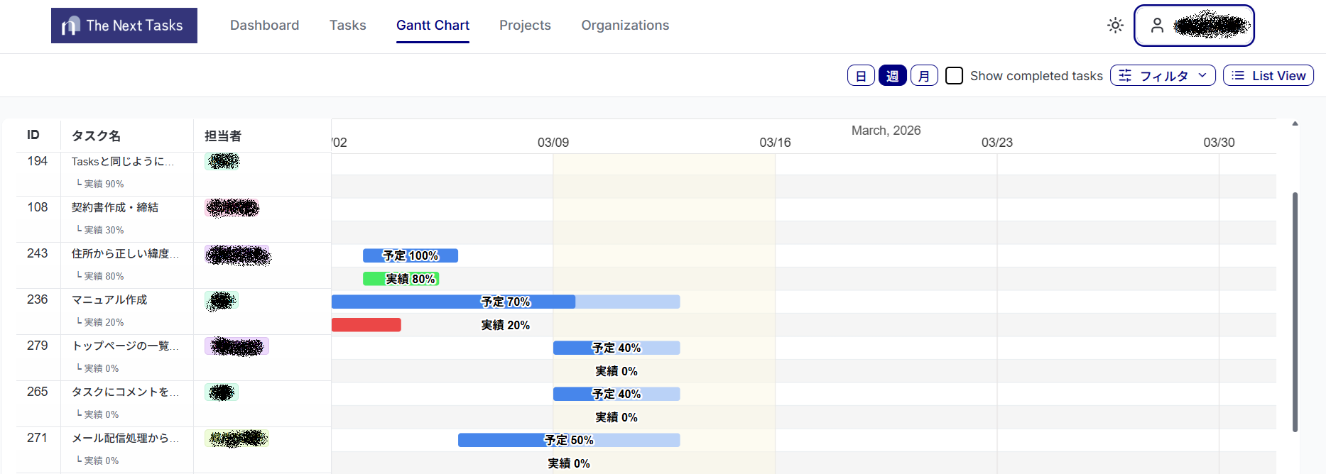Click ID 271 cell
Screen dimensions: 1326x474
[38, 438]
